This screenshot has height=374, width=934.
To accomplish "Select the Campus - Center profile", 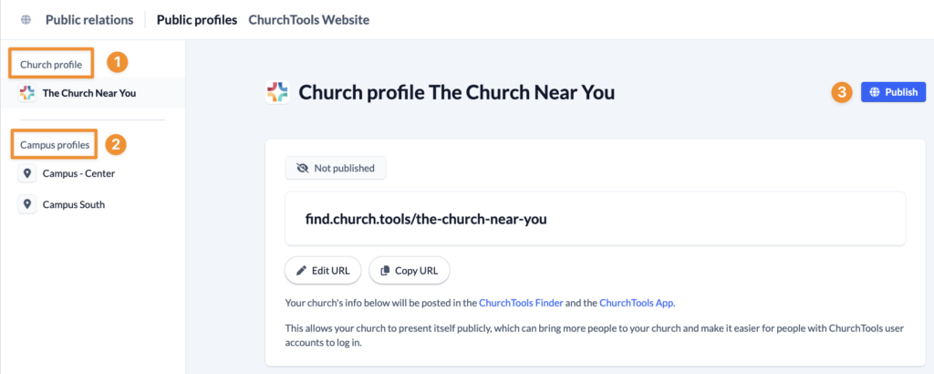I will coord(78,173).
